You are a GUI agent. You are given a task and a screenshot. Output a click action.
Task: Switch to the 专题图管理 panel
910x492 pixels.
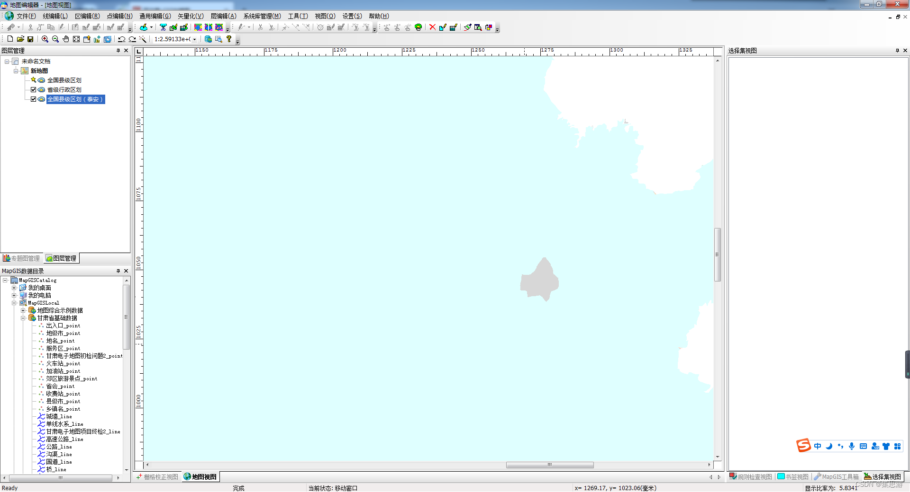coord(21,258)
